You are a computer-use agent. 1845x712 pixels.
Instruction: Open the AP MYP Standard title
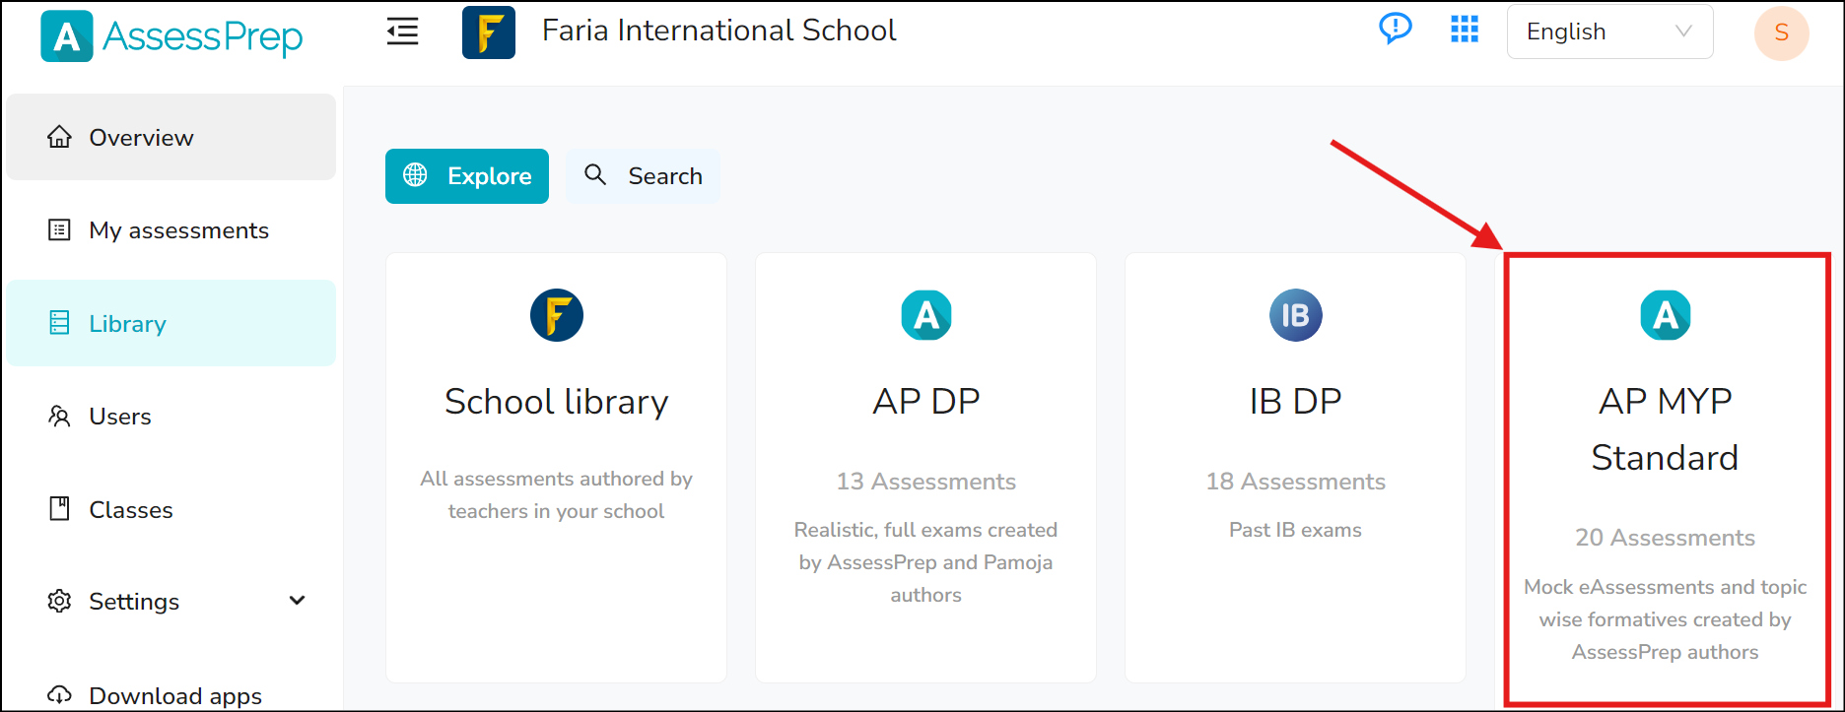[1665, 429]
